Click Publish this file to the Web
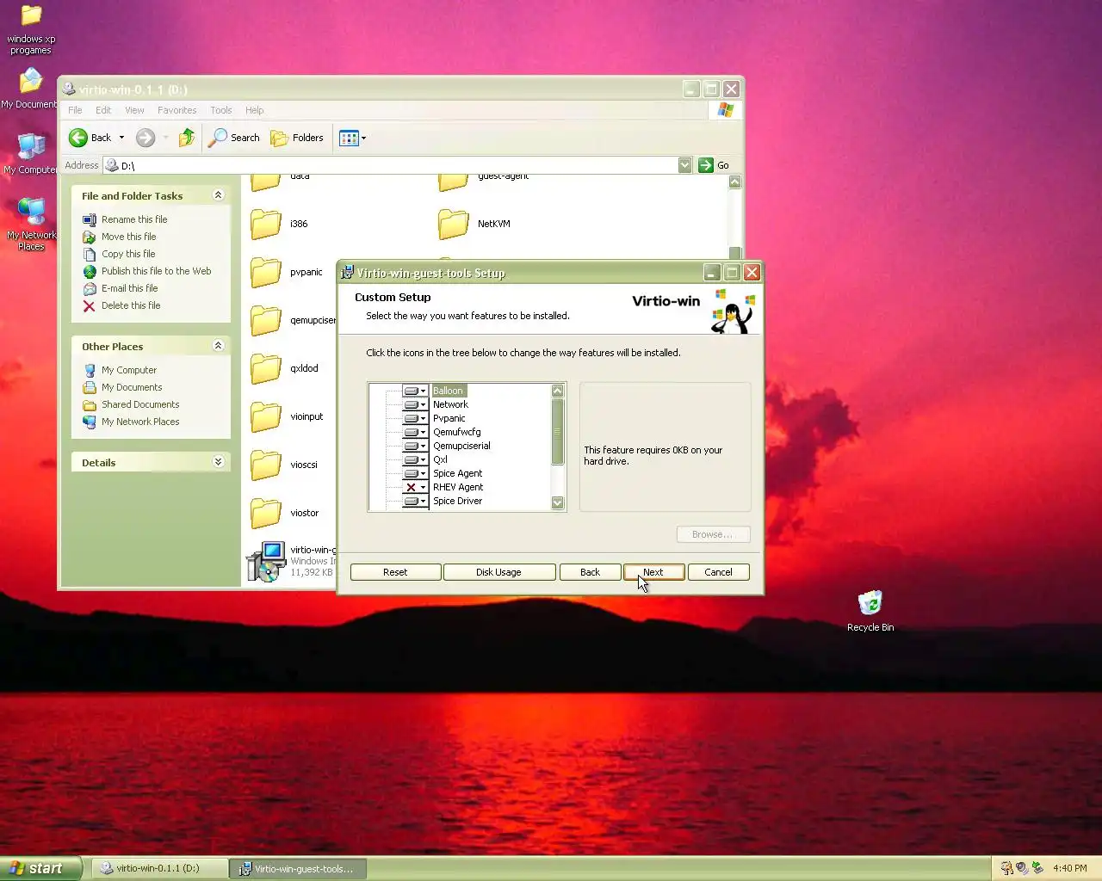Screen dimensions: 1102x881 (x=156, y=271)
